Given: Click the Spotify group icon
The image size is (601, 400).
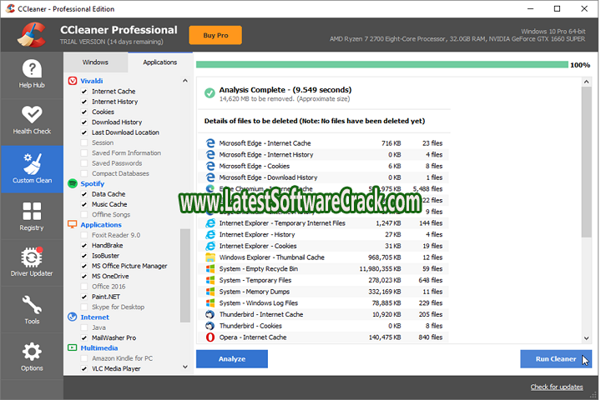Looking at the screenshot, I should point(73,183).
